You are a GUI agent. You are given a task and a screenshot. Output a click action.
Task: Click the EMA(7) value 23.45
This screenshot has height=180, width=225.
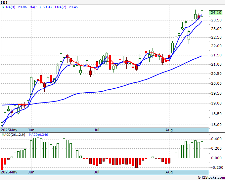(73, 7)
